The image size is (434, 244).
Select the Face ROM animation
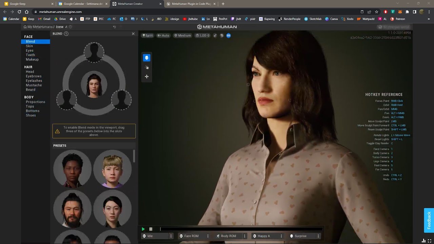pos(192,236)
